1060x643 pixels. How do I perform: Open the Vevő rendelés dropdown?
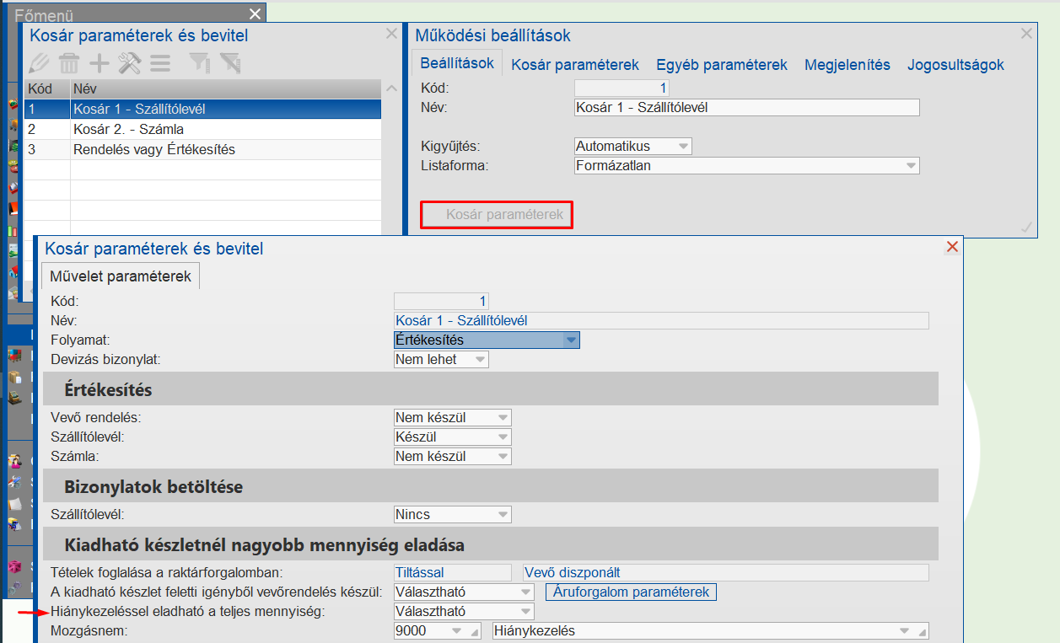click(x=453, y=418)
